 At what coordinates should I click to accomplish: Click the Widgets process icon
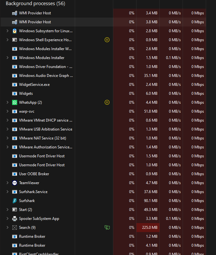pos(15,94)
